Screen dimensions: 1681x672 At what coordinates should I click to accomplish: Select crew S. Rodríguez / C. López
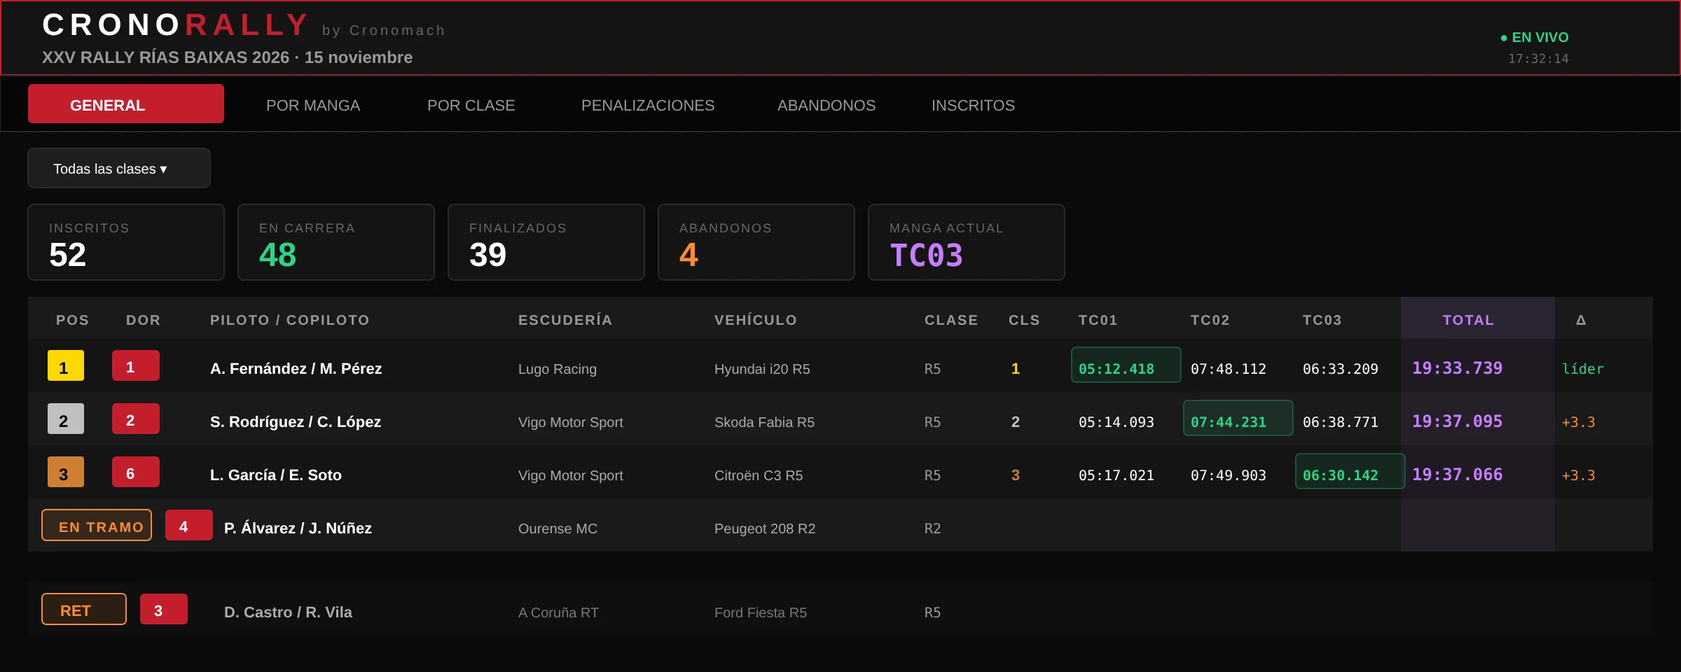296,421
